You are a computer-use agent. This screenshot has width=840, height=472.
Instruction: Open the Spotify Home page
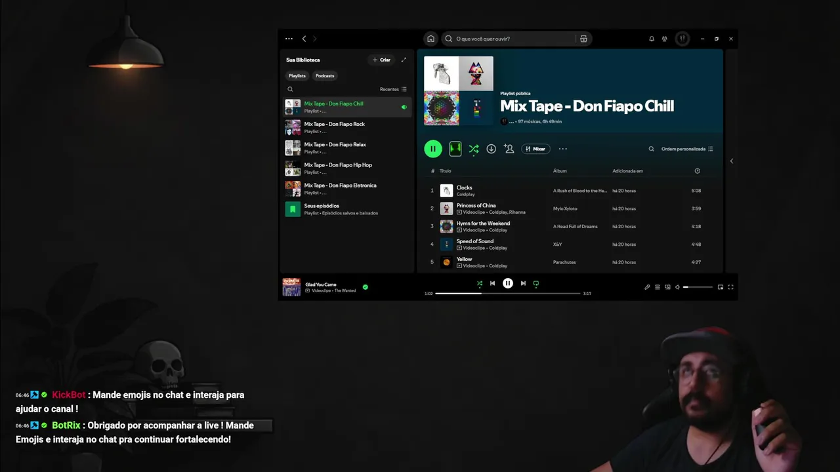(x=430, y=39)
